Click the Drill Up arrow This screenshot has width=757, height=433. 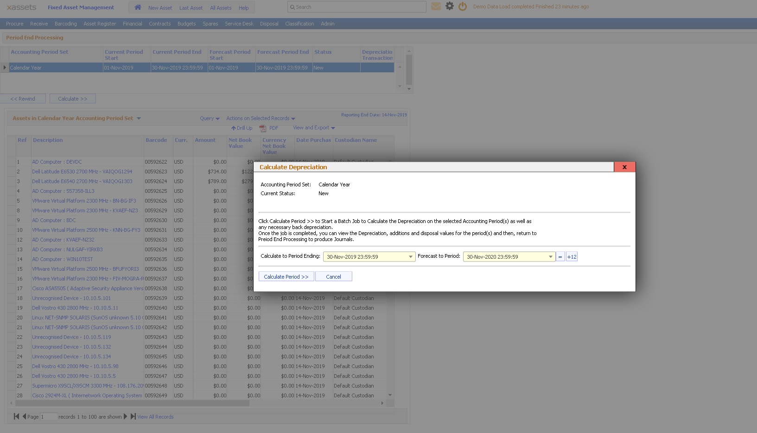(x=234, y=128)
